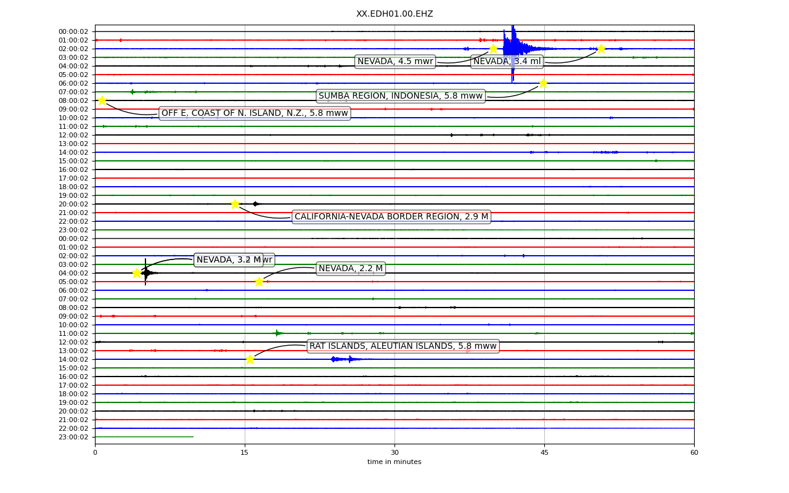The height and width of the screenshot is (493, 789).
Task: Click the SUMBA REGION, INDONESIA 5.8 mww label
Action: click(x=401, y=96)
